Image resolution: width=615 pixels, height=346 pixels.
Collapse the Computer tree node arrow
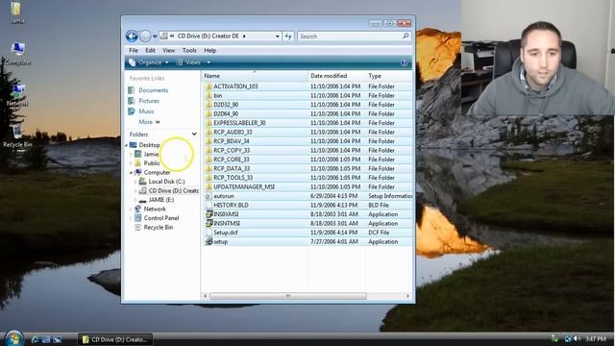tap(131, 173)
